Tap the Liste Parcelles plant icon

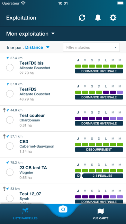(x=25, y=211)
